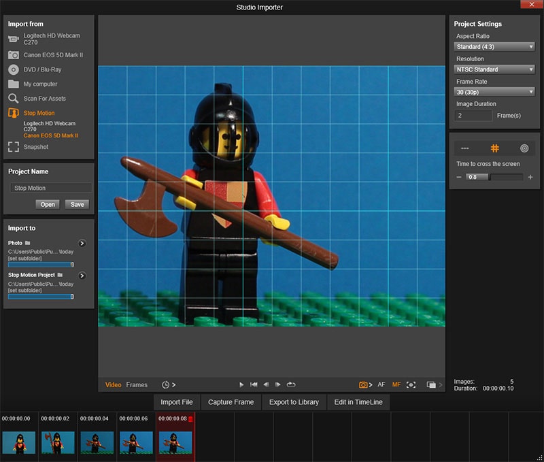Switch to the Video view tab

[x=113, y=385]
